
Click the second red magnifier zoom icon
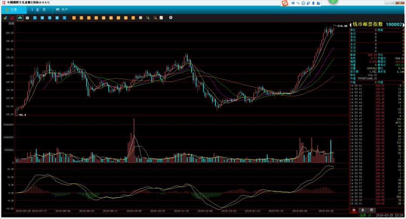[x=155, y=18]
